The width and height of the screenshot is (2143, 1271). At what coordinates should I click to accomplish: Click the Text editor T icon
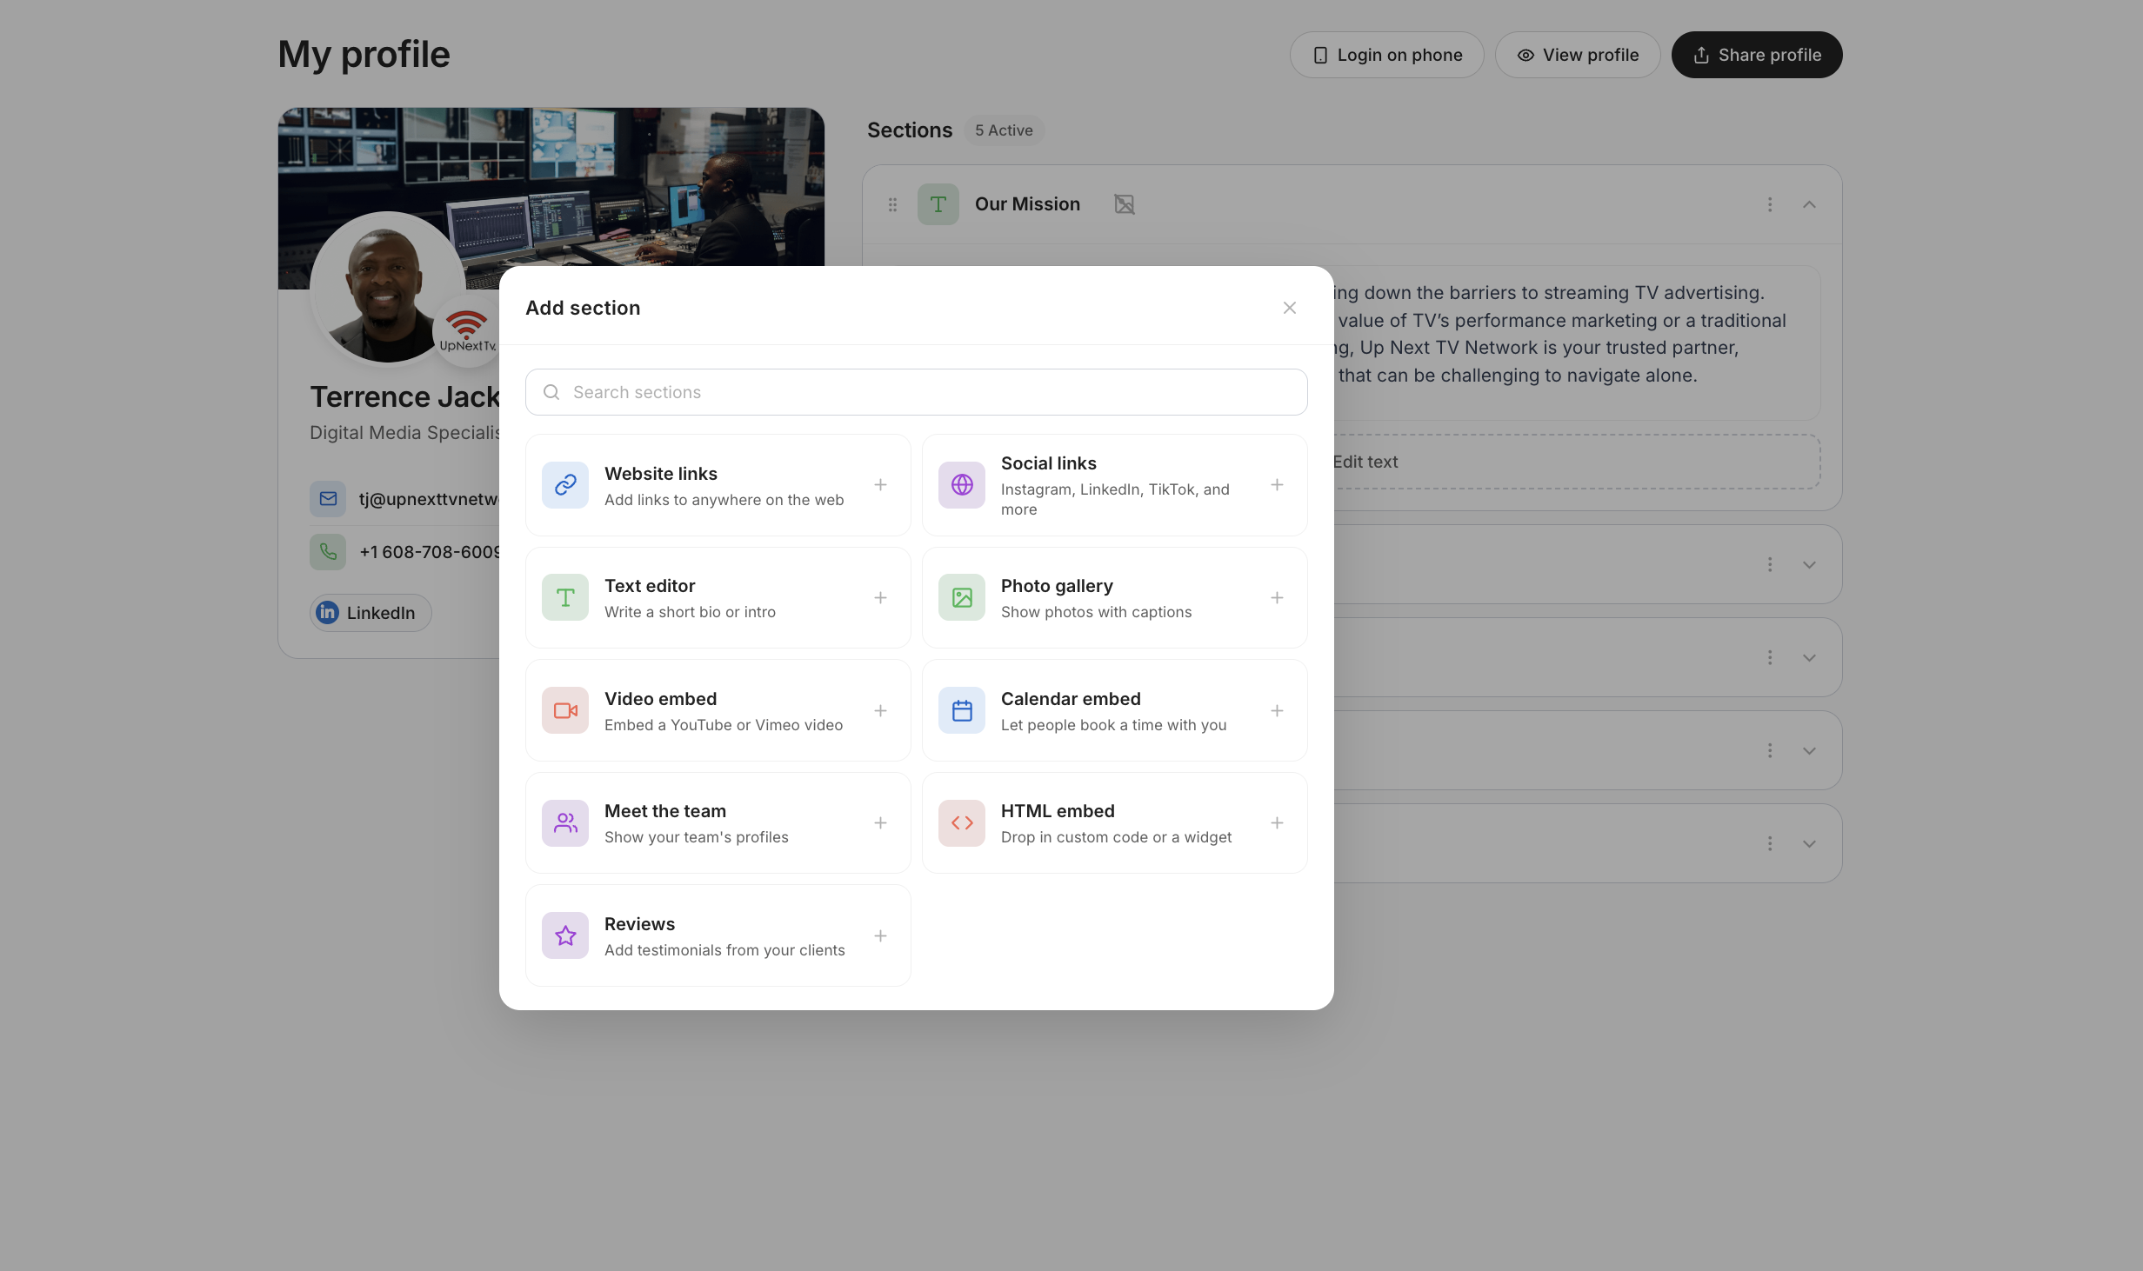(565, 597)
